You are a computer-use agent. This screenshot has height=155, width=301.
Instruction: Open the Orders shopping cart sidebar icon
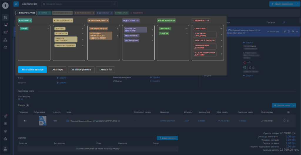[5, 17]
